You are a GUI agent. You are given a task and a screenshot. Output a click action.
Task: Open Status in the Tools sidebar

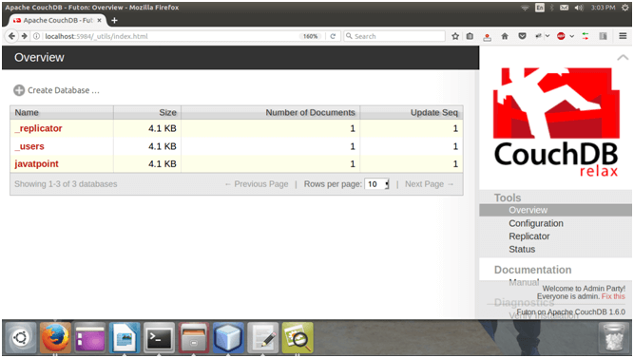click(x=522, y=250)
